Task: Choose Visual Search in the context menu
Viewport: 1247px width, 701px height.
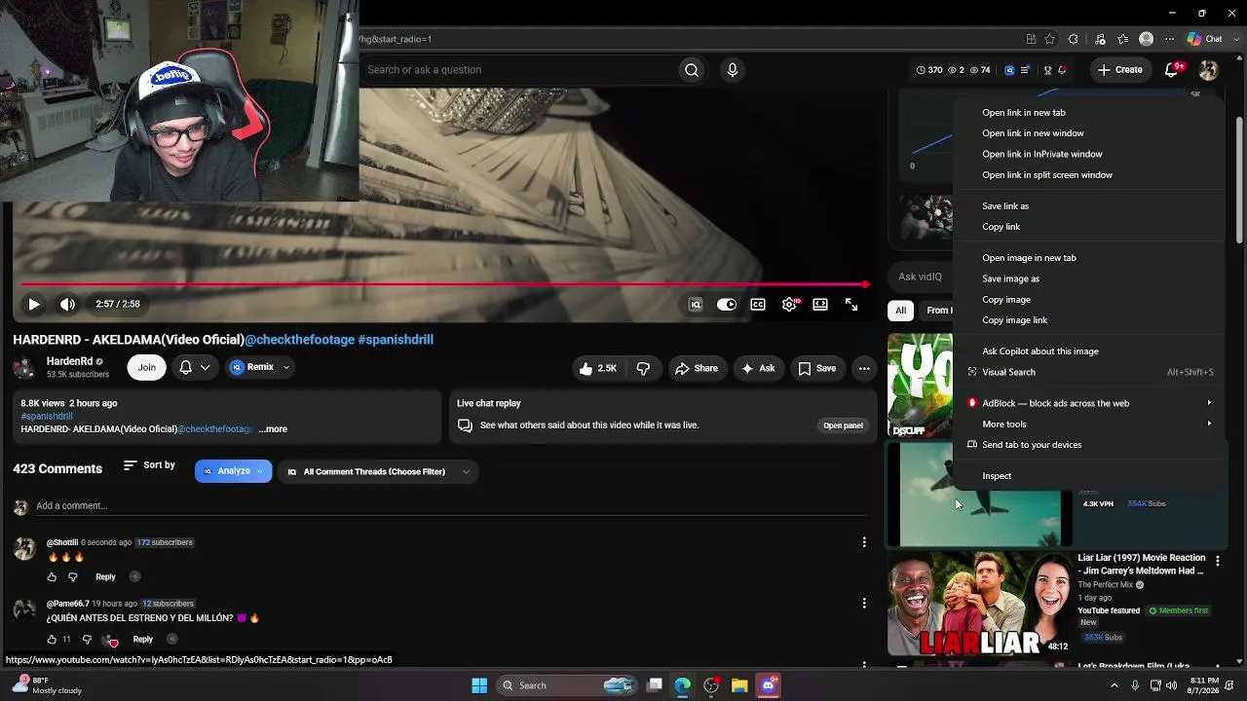Action: (1088, 372)
